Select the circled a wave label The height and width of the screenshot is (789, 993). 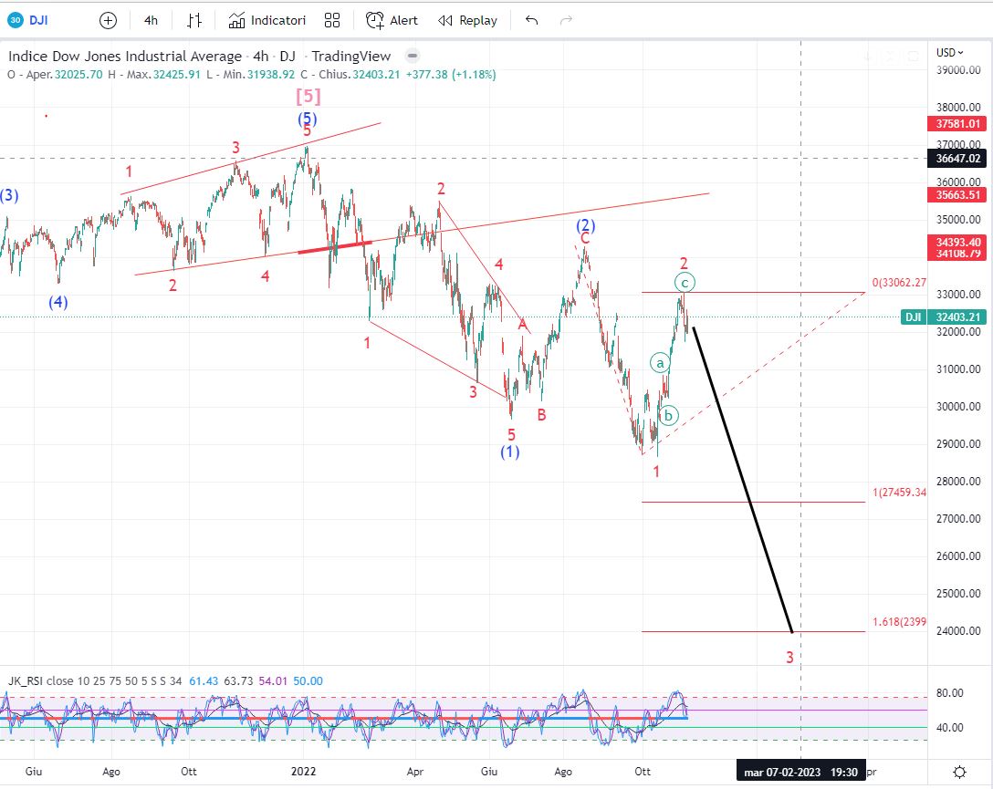[x=660, y=363]
